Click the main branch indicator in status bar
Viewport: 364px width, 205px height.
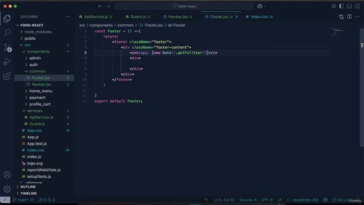(20, 200)
